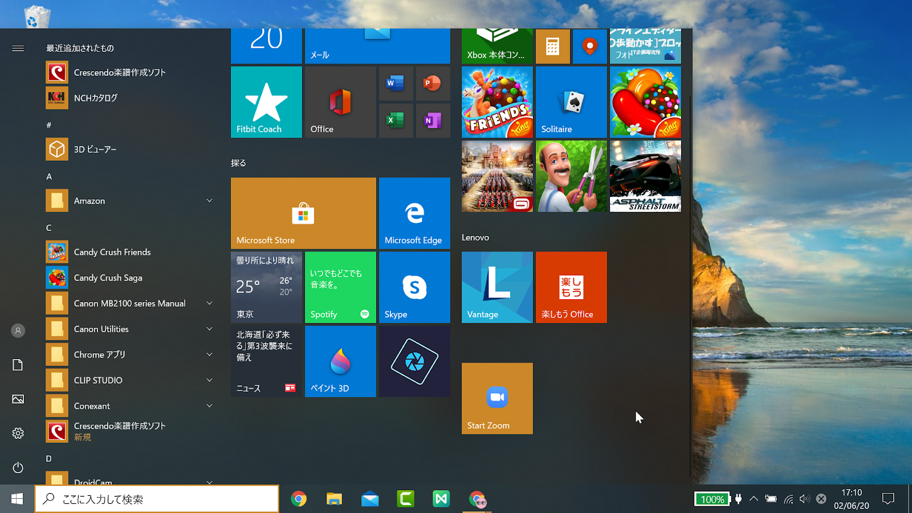Open the ペイント 3D tile
Screen dimensions: 912x513
(340, 361)
